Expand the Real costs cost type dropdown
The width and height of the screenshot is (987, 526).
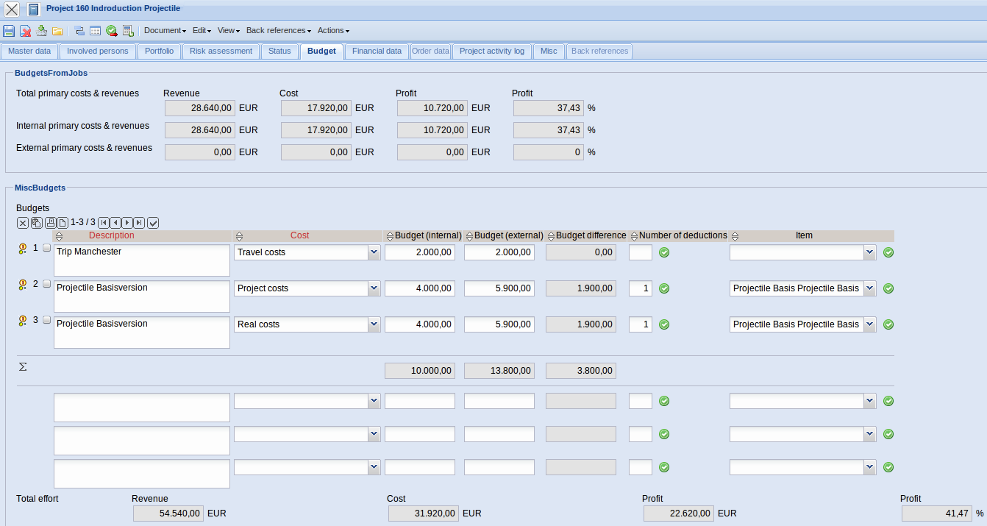click(374, 324)
